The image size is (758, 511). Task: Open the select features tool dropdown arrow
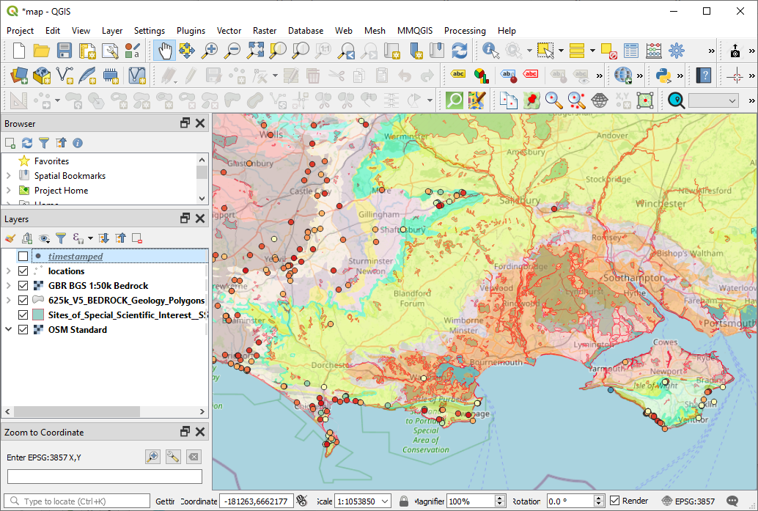(x=561, y=51)
